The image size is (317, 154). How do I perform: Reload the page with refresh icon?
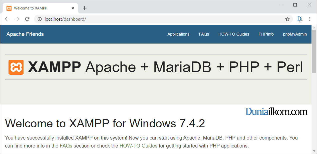coord(27,19)
